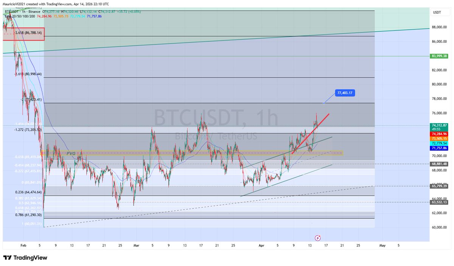Open the red lightning event marker
The width and height of the screenshot is (454, 266).
(x=318, y=238)
